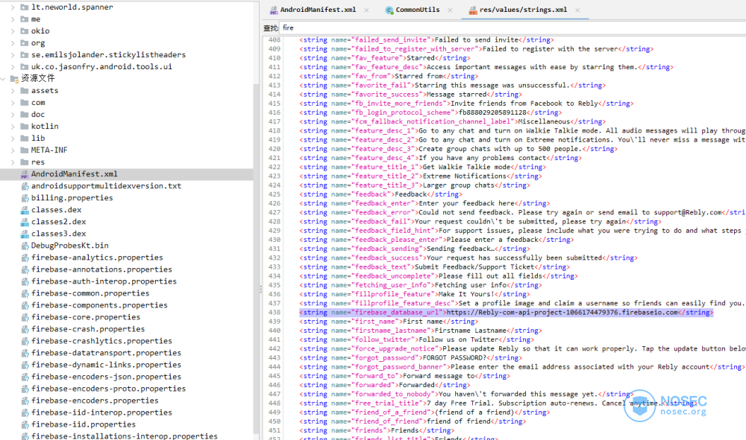This screenshot has height=440, width=746.
Task: Close the res/values/strings.xml tab
Action: pyautogui.click(x=577, y=10)
